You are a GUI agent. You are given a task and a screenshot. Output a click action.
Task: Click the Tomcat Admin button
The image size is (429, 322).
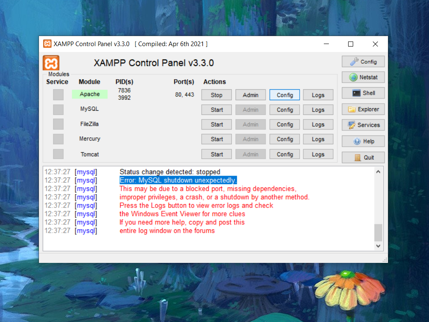pyautogui.click(x=251, y=154)
